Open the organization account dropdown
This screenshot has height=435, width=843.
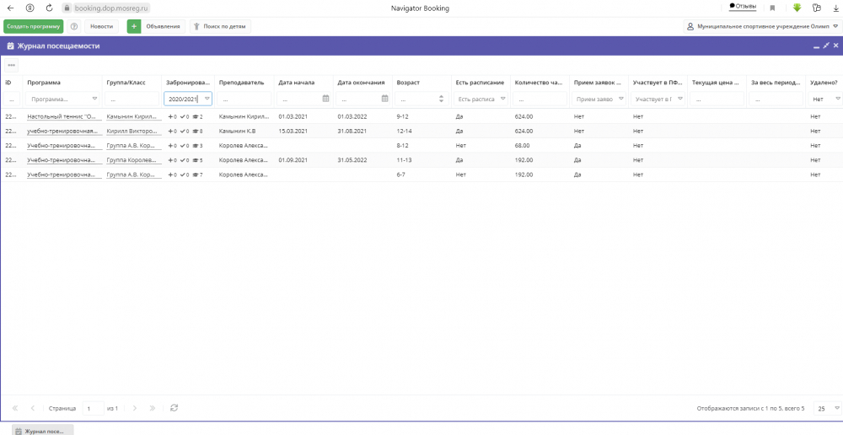[761, 26]
